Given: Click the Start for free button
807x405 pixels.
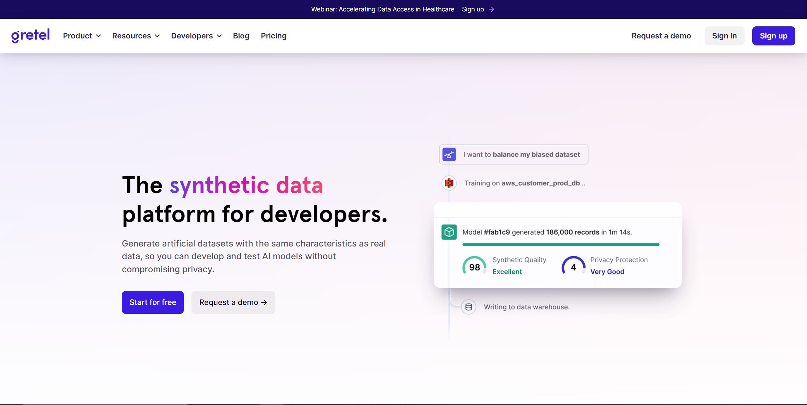Looking at the screenshot, I should pos(153,302).
